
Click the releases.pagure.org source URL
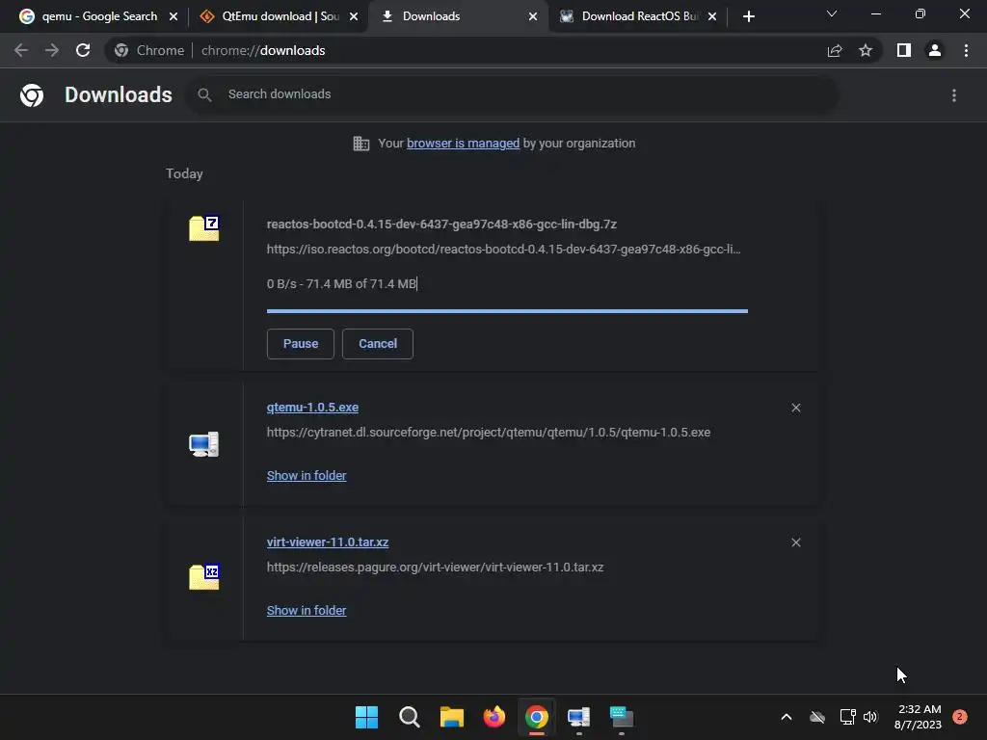435,567
